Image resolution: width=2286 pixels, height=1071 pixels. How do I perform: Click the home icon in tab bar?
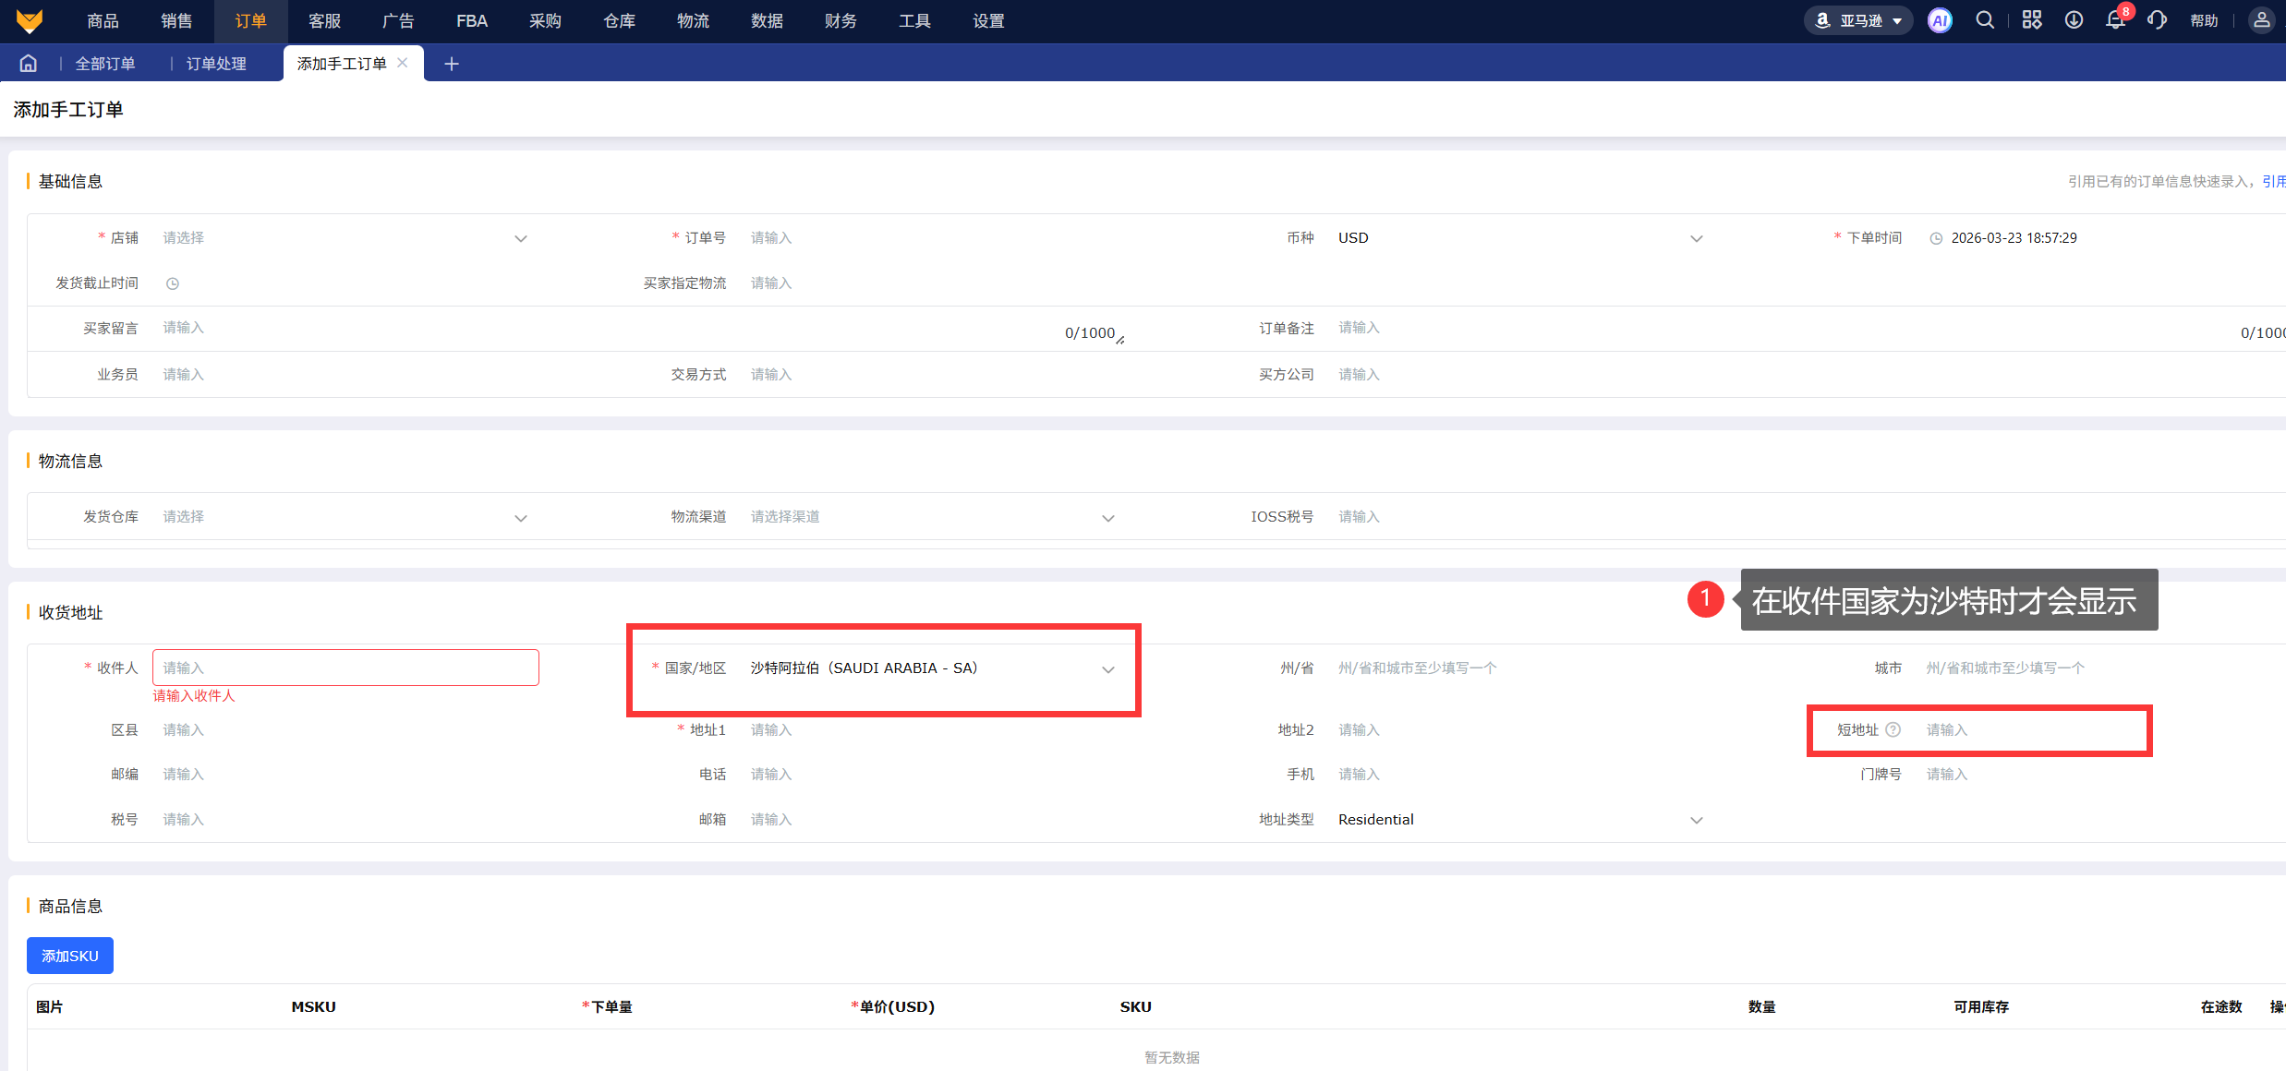pos(29,63)
